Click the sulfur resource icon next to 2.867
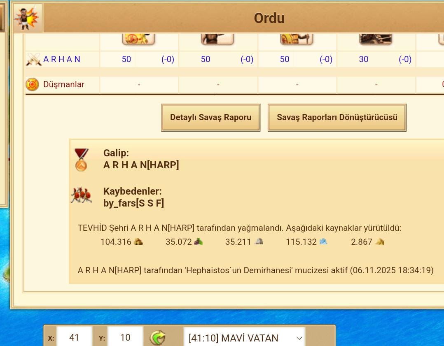The width and height of the screenshot is (444, 346). (379, 242)
